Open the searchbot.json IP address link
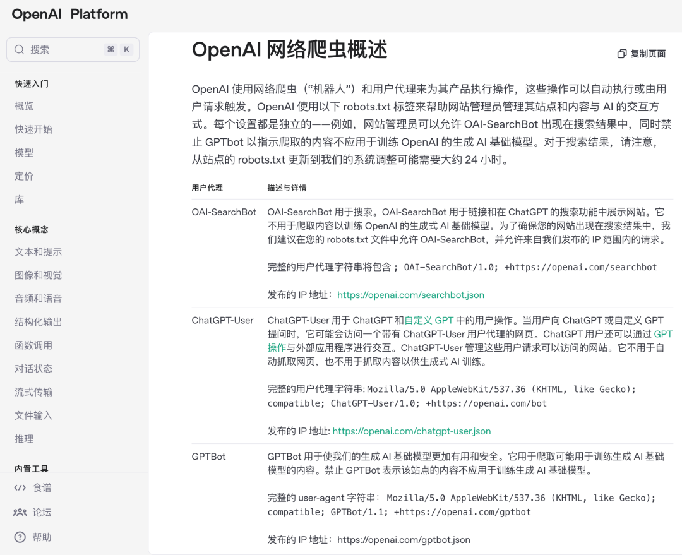This screenshot has height=555, width=682. (x=410, y=295)
